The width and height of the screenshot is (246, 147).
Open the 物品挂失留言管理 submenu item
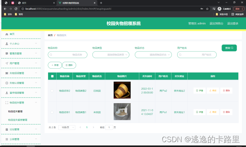point(18,120)
